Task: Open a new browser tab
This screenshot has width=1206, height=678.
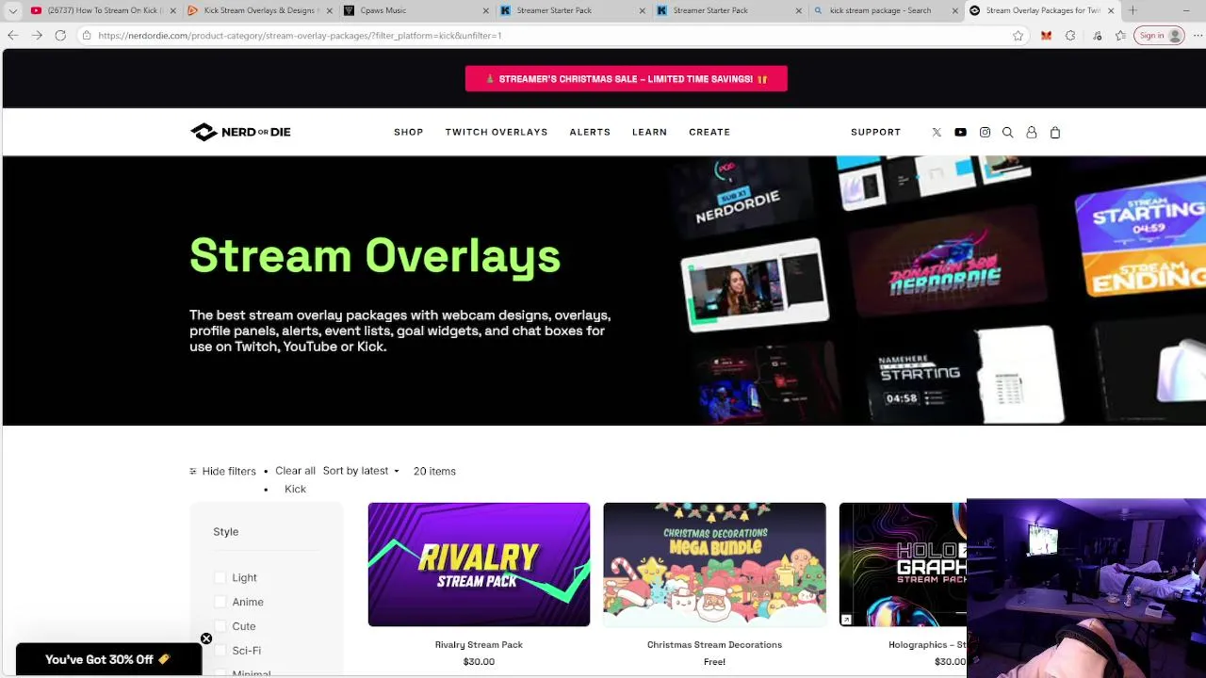Action: [1133, 10]
